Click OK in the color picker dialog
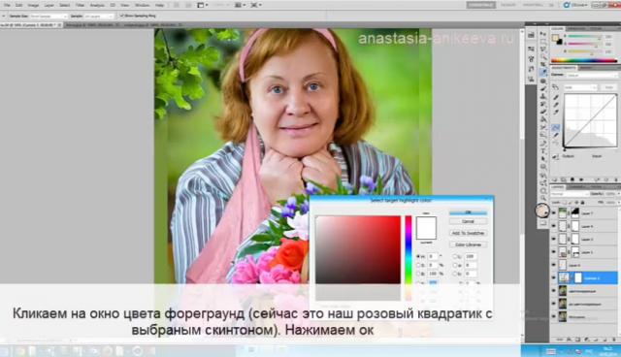 click(468, 212)
